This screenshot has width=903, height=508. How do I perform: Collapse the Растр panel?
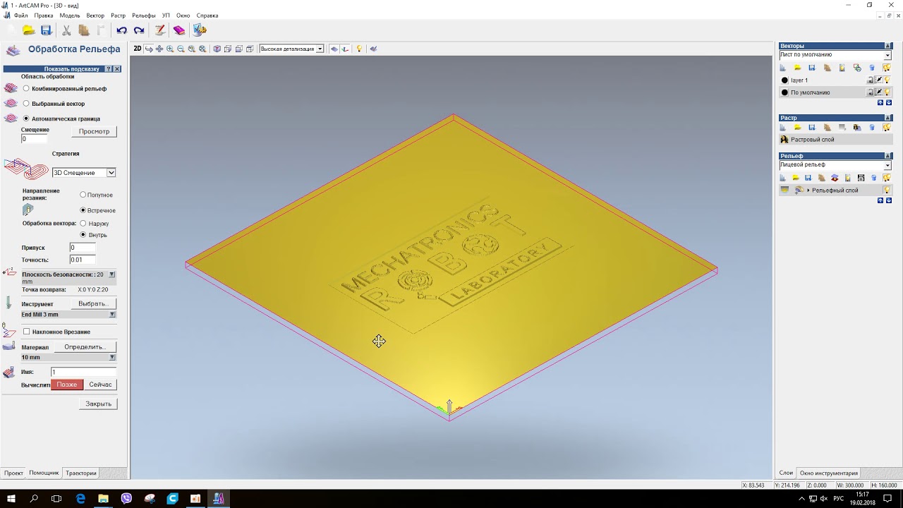(888, 118)
